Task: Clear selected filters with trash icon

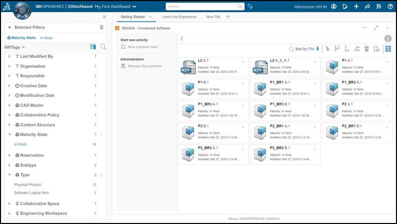Action: [101, 27]
